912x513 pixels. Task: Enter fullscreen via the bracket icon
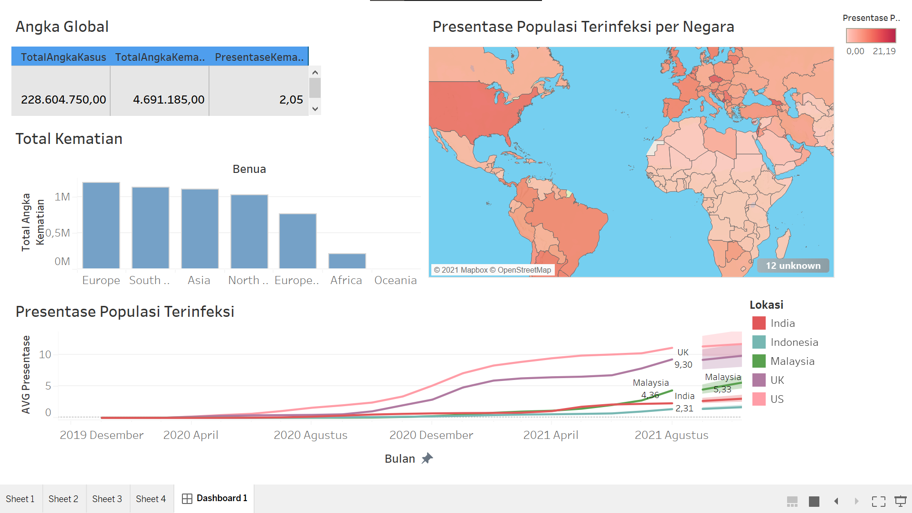point(879,501)
